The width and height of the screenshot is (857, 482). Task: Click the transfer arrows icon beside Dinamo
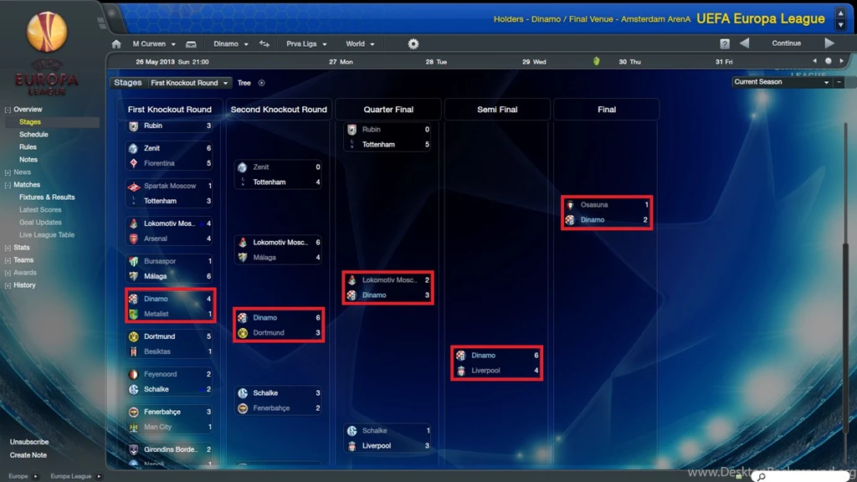[264, 44]
